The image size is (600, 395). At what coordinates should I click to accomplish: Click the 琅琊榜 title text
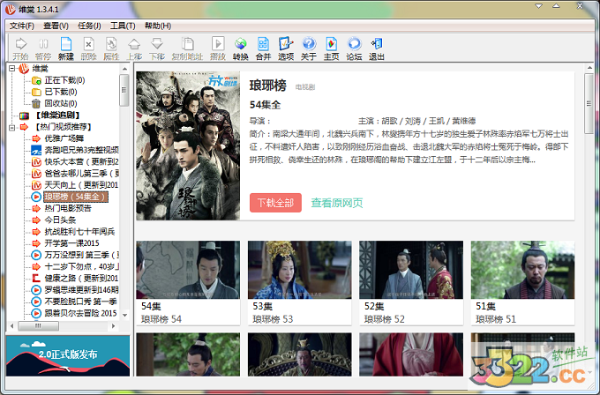(x=268, y=86)
